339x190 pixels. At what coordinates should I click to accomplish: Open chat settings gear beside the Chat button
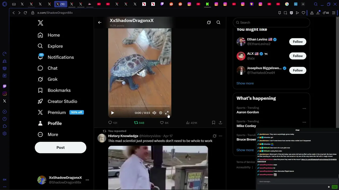pos(329,187)
